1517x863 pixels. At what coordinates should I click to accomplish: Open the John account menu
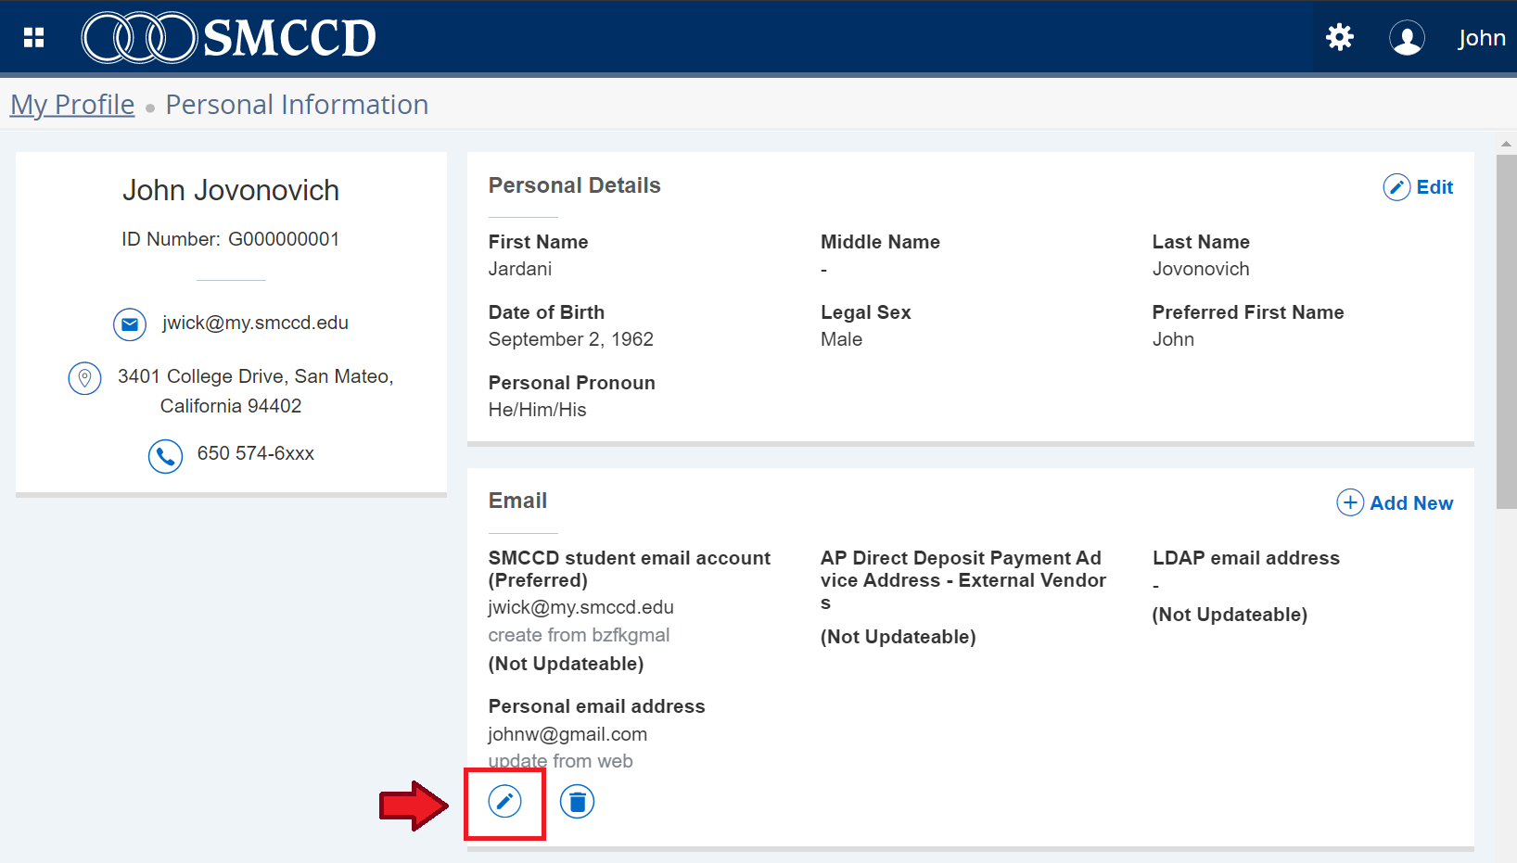pyautogui.click(x=1481, y=38)
